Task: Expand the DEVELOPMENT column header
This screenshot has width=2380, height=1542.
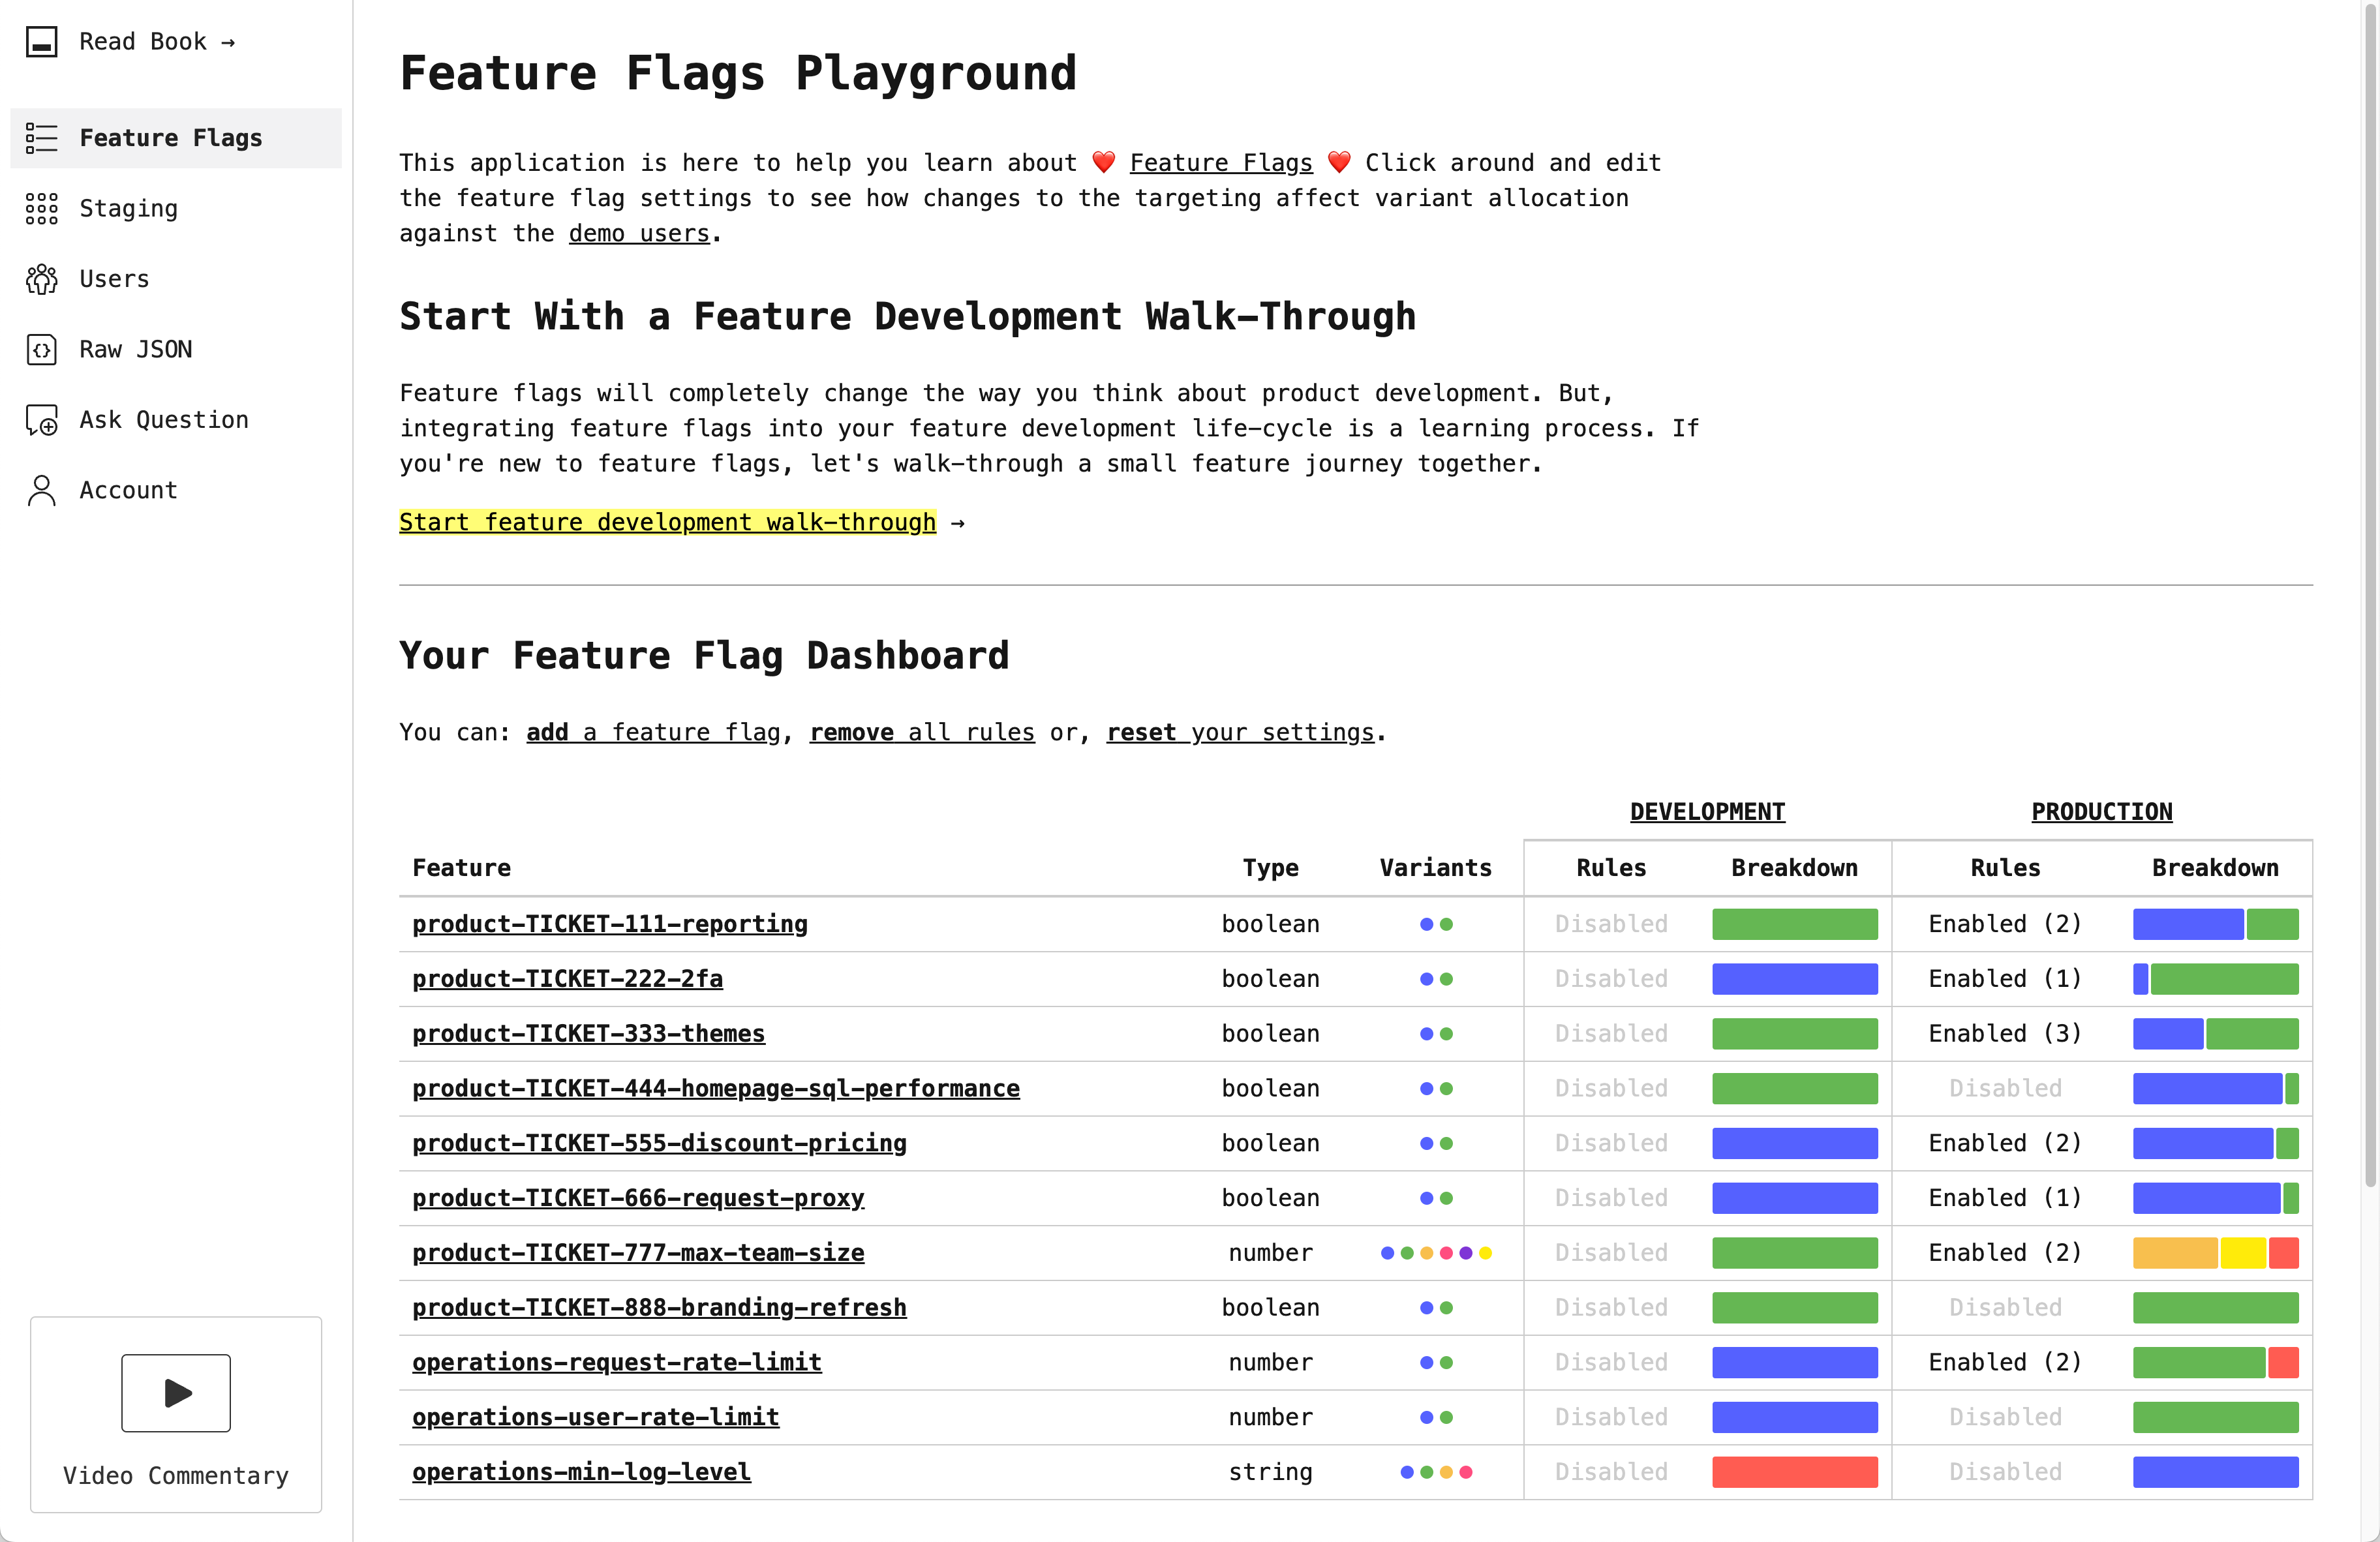Action: [x=1707, y=811]
